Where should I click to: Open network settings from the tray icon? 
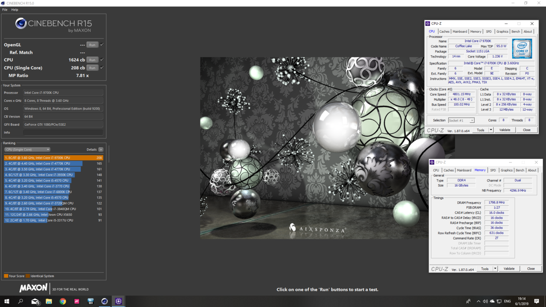[x=499, y=301]
